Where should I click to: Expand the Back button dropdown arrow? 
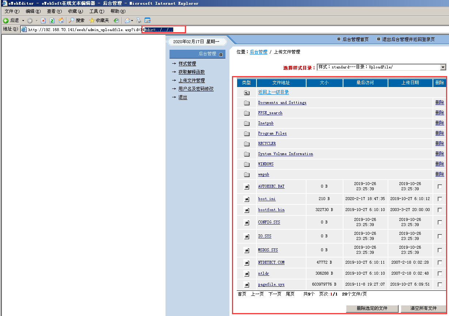(x=23, y=20)
